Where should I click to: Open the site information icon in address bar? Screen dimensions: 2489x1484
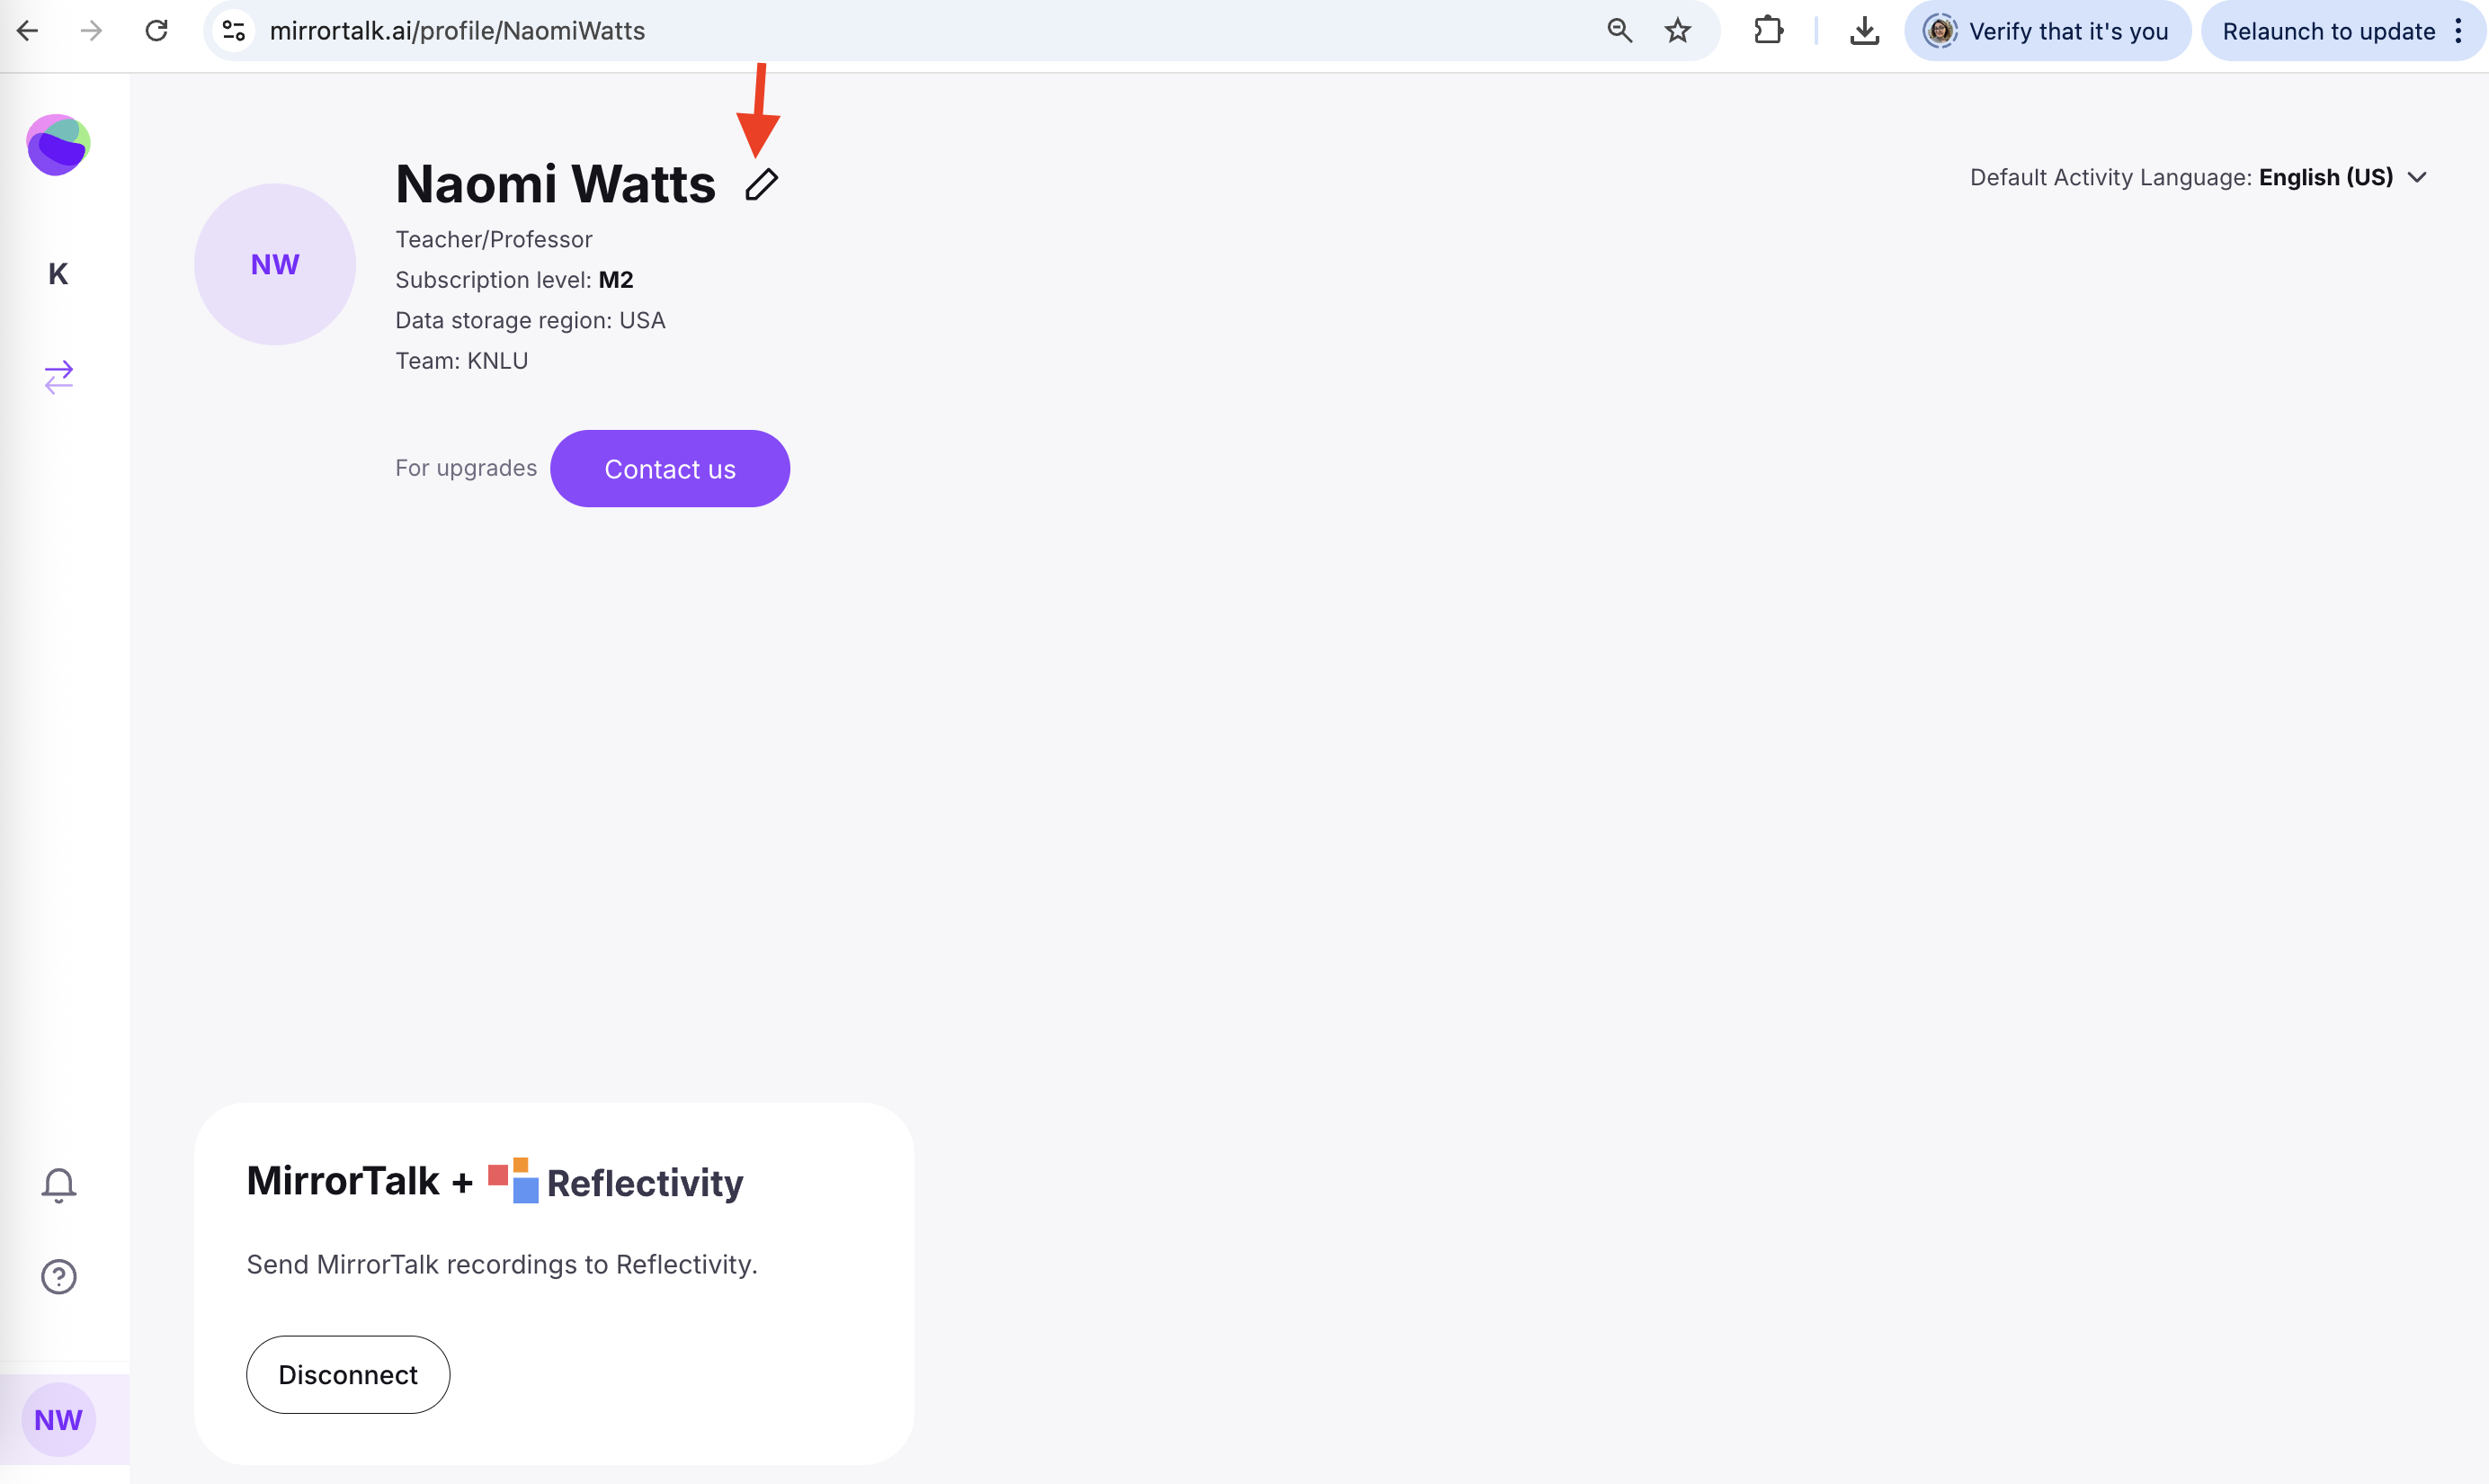(x=234, y=31)
